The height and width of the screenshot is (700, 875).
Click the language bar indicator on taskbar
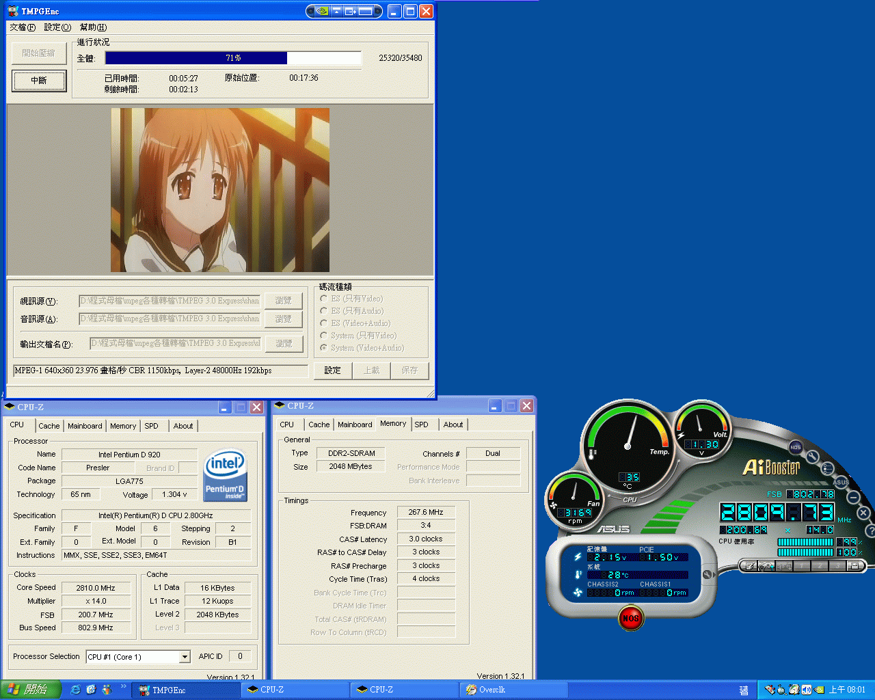(x=744, y=690)
